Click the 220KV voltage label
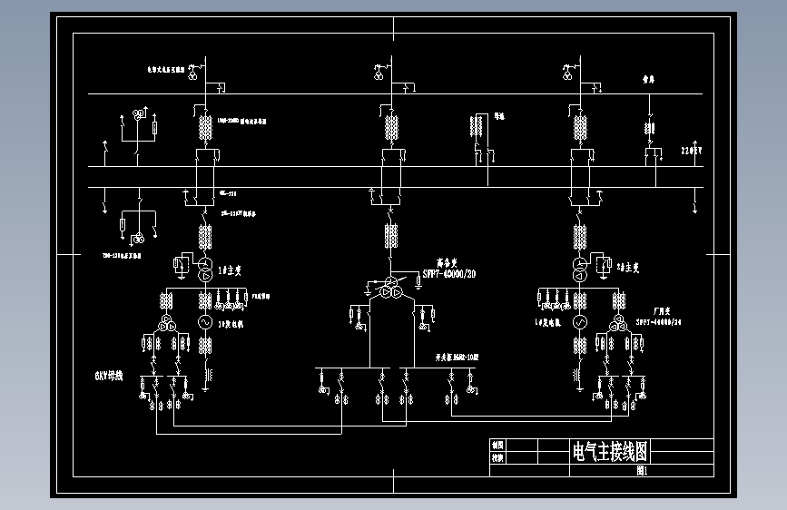The image size is (787, 510). click(692, 150)
